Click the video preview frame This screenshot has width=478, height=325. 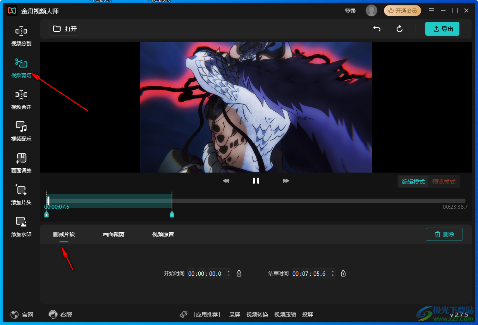(256, 107)
